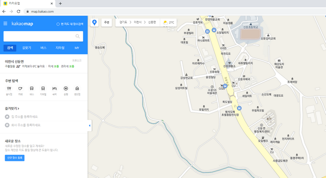Click the 삼성아트빌 label on map
This screenshot has height=178, width=326.
(181, 88)
